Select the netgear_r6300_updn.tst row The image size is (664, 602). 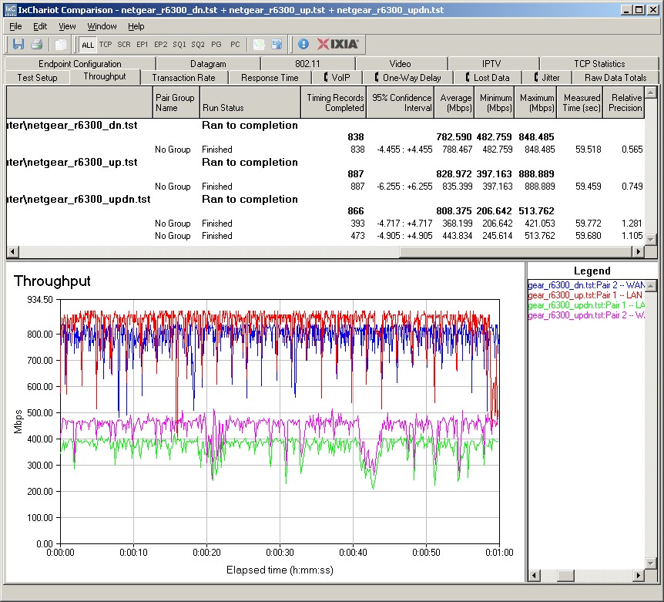(325, 199)
